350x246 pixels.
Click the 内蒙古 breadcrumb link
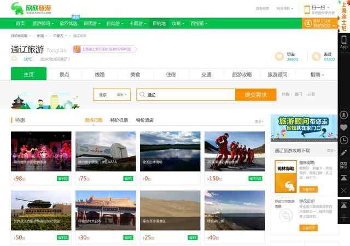pos(59,36)
